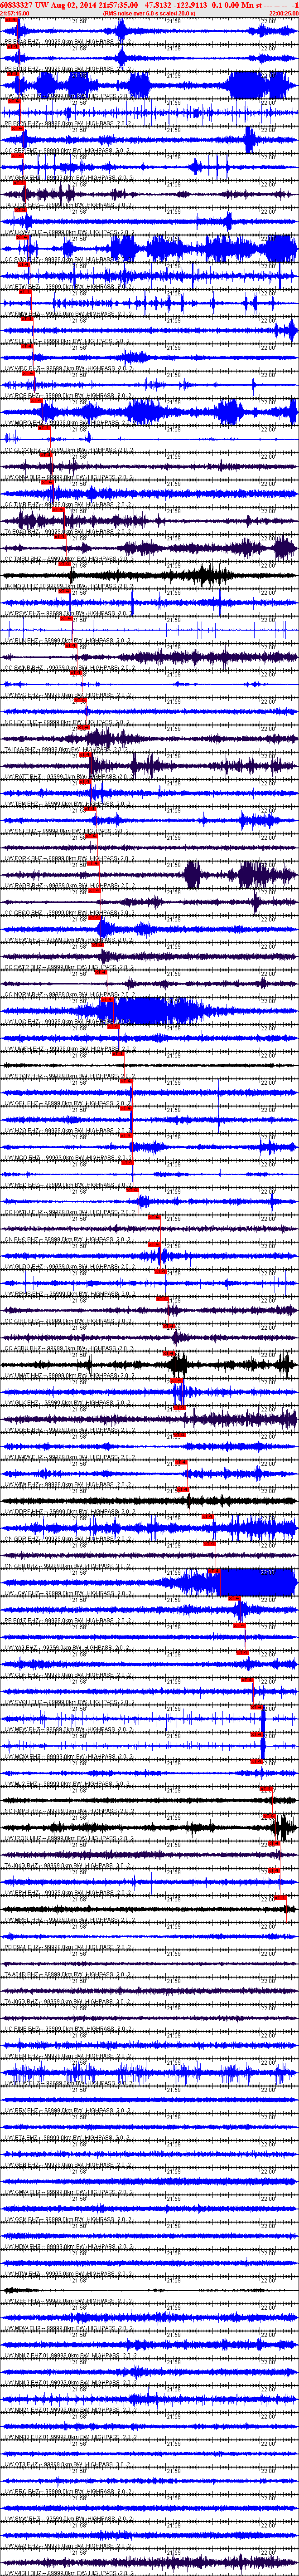
Task: Select the start time 21:57:15.00 label
Action: pyautogui.click(x=15, y=13)
